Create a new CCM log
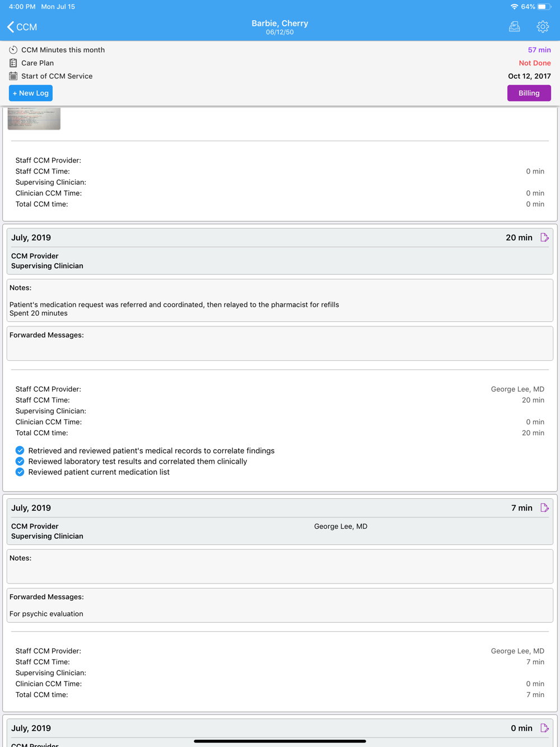Screen dimensions: 560x747 pos(31,93)
